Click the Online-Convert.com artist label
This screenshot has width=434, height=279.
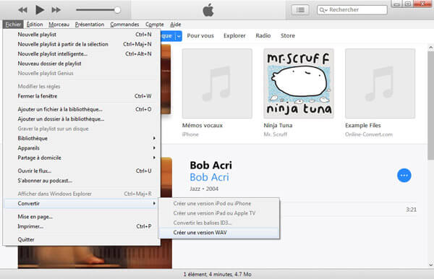(369, 134)
